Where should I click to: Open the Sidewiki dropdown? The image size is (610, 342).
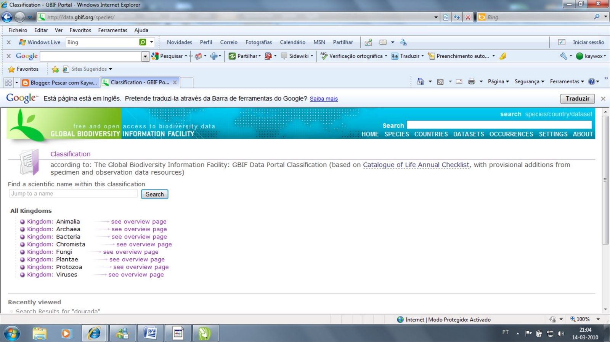[312, 56]
